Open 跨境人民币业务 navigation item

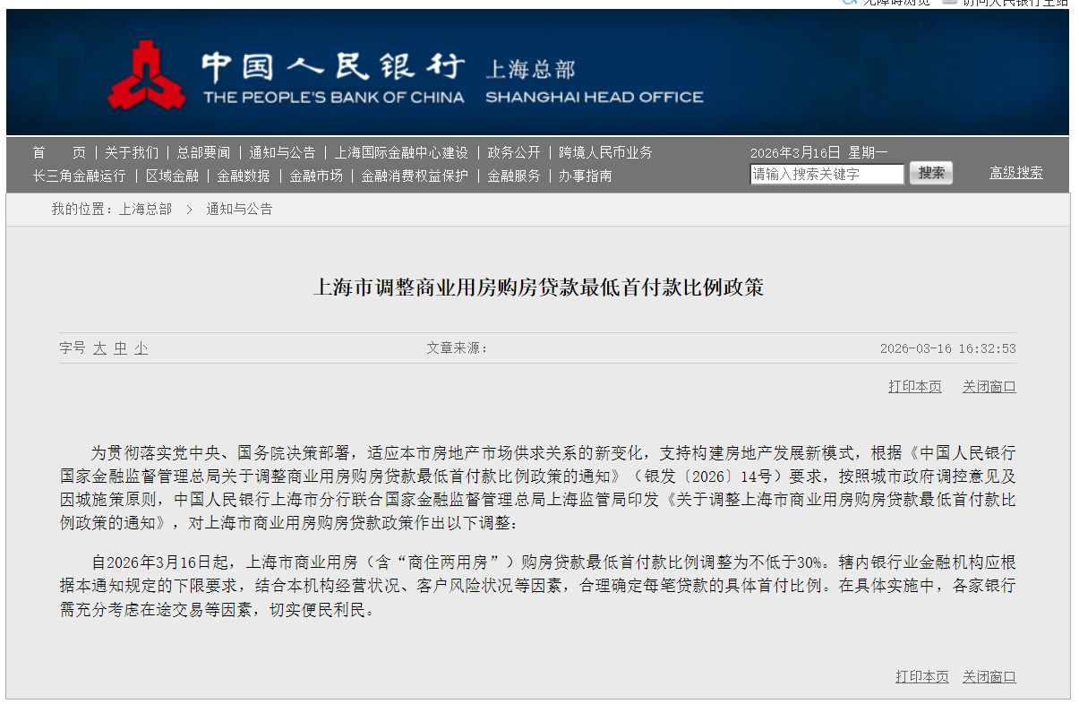coord(605,152)
